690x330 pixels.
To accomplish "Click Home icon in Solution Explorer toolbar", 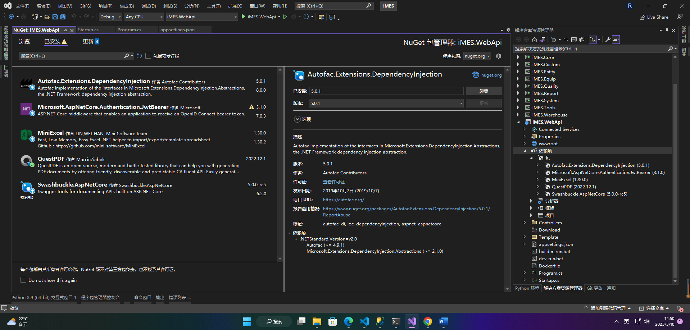I will [535, 40].
